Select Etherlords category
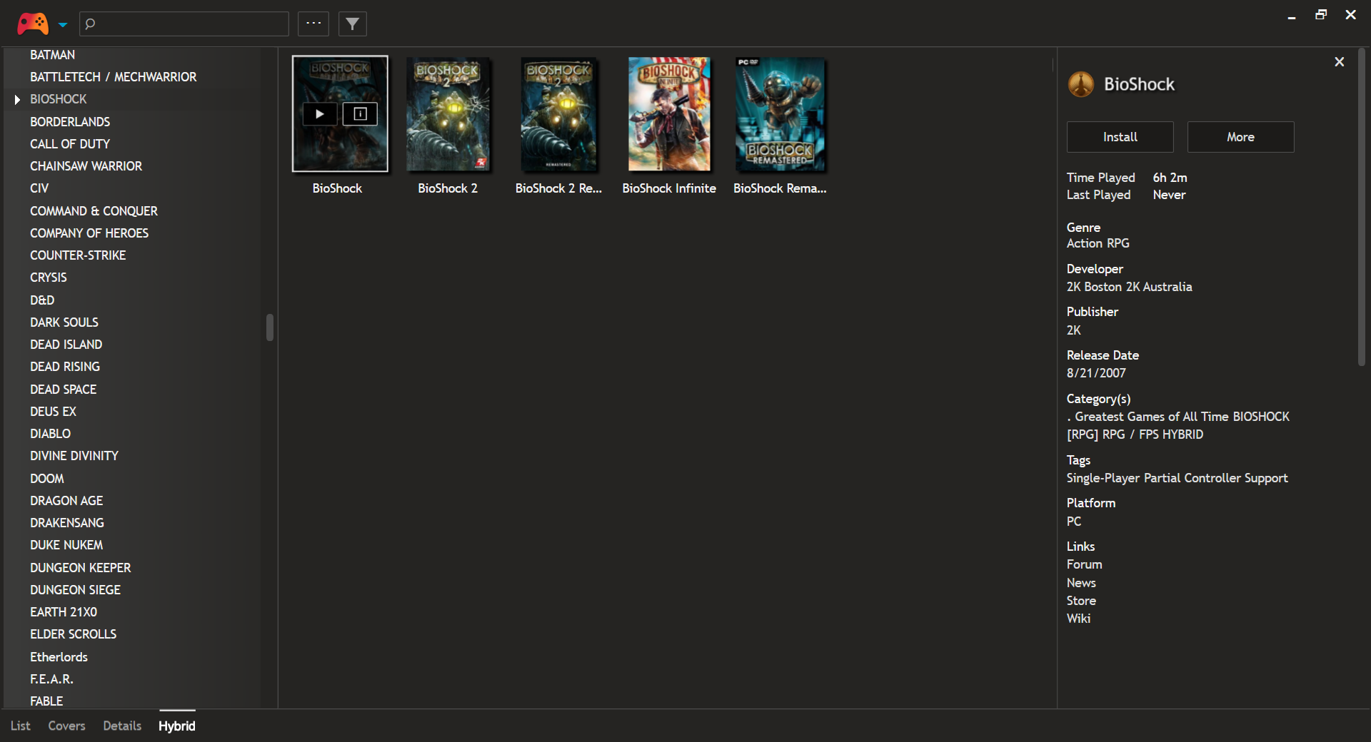 (59, 657)
